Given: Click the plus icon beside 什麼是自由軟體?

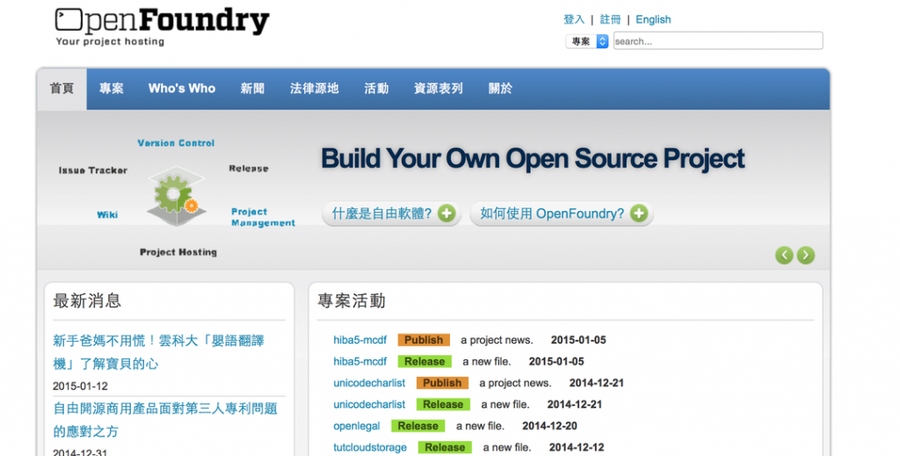Looking at the screenshot, I should click(446, 214).
